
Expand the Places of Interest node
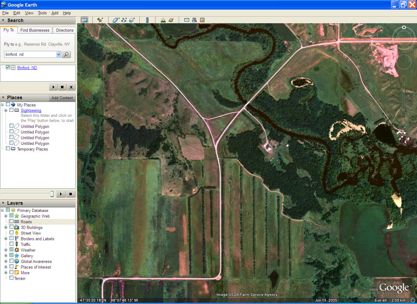pos(6,267)
